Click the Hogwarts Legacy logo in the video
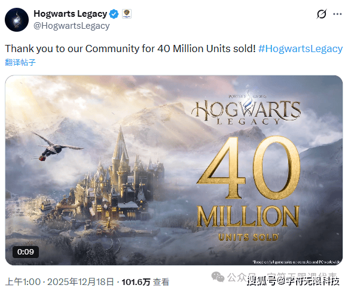This screenshot has width=348, height=291. click(246, 109)
